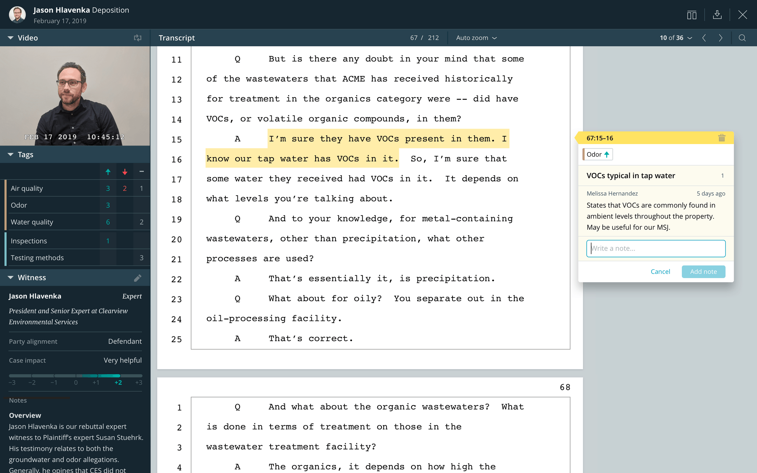
Task: Cancel the note being written
Action: 660,272
